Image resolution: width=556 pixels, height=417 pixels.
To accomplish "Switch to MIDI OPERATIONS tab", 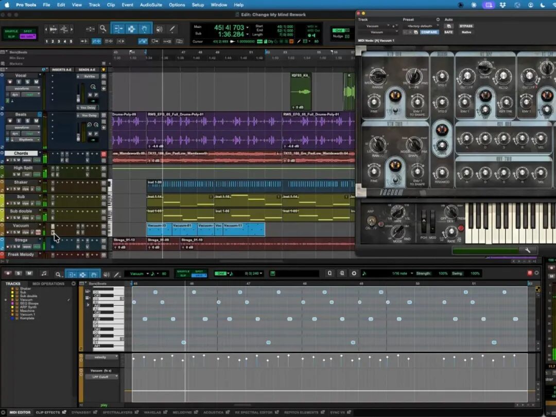I will click(48, 284).
